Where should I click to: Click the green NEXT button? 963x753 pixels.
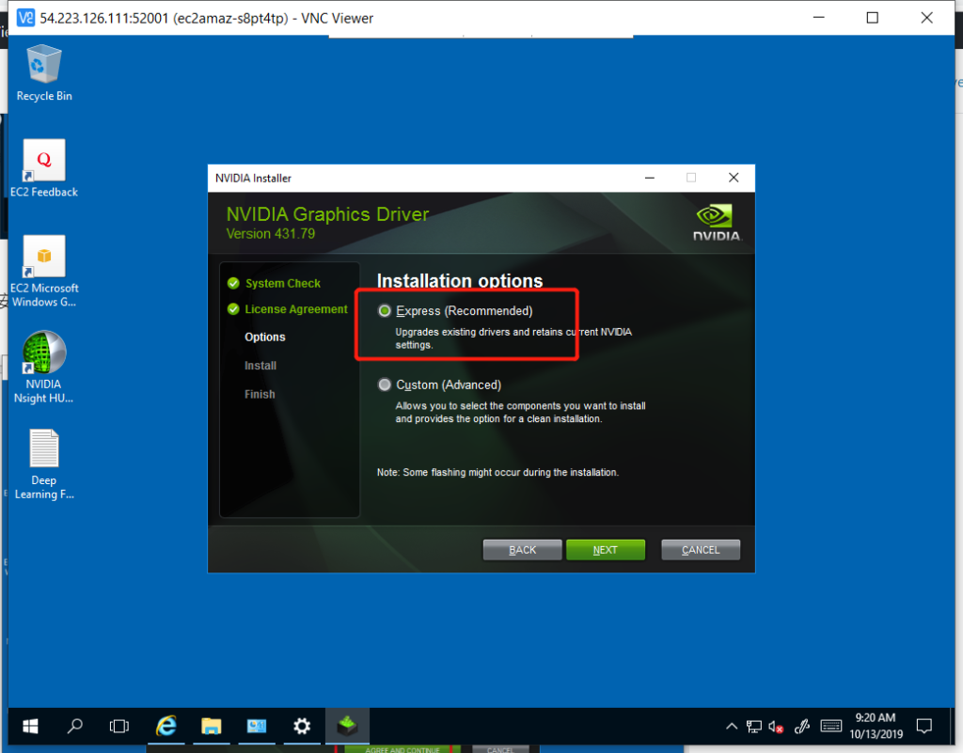605,550
